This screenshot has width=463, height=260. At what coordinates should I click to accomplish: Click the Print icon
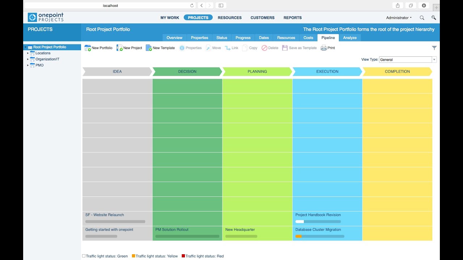(324, 48)
